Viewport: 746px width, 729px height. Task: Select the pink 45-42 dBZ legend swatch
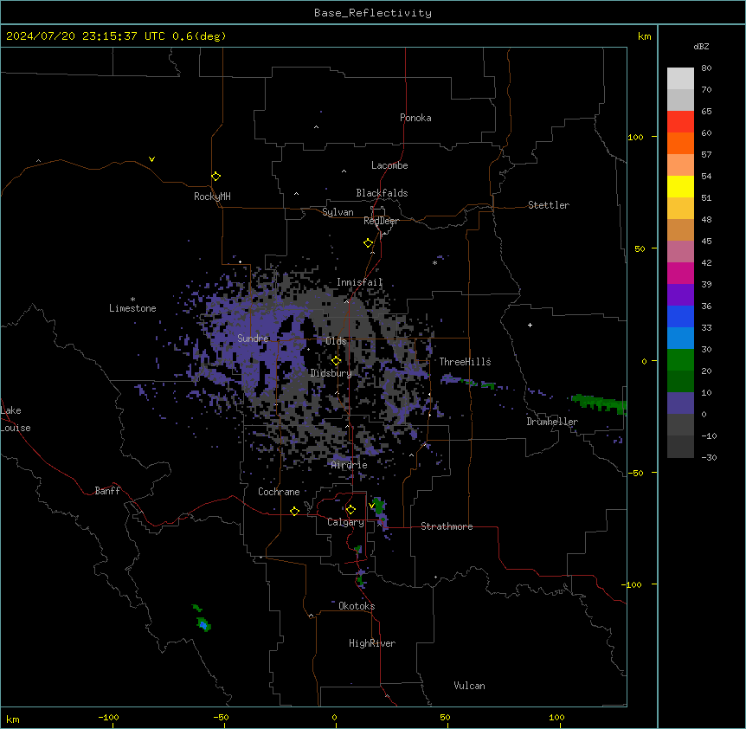click(680, 252)
